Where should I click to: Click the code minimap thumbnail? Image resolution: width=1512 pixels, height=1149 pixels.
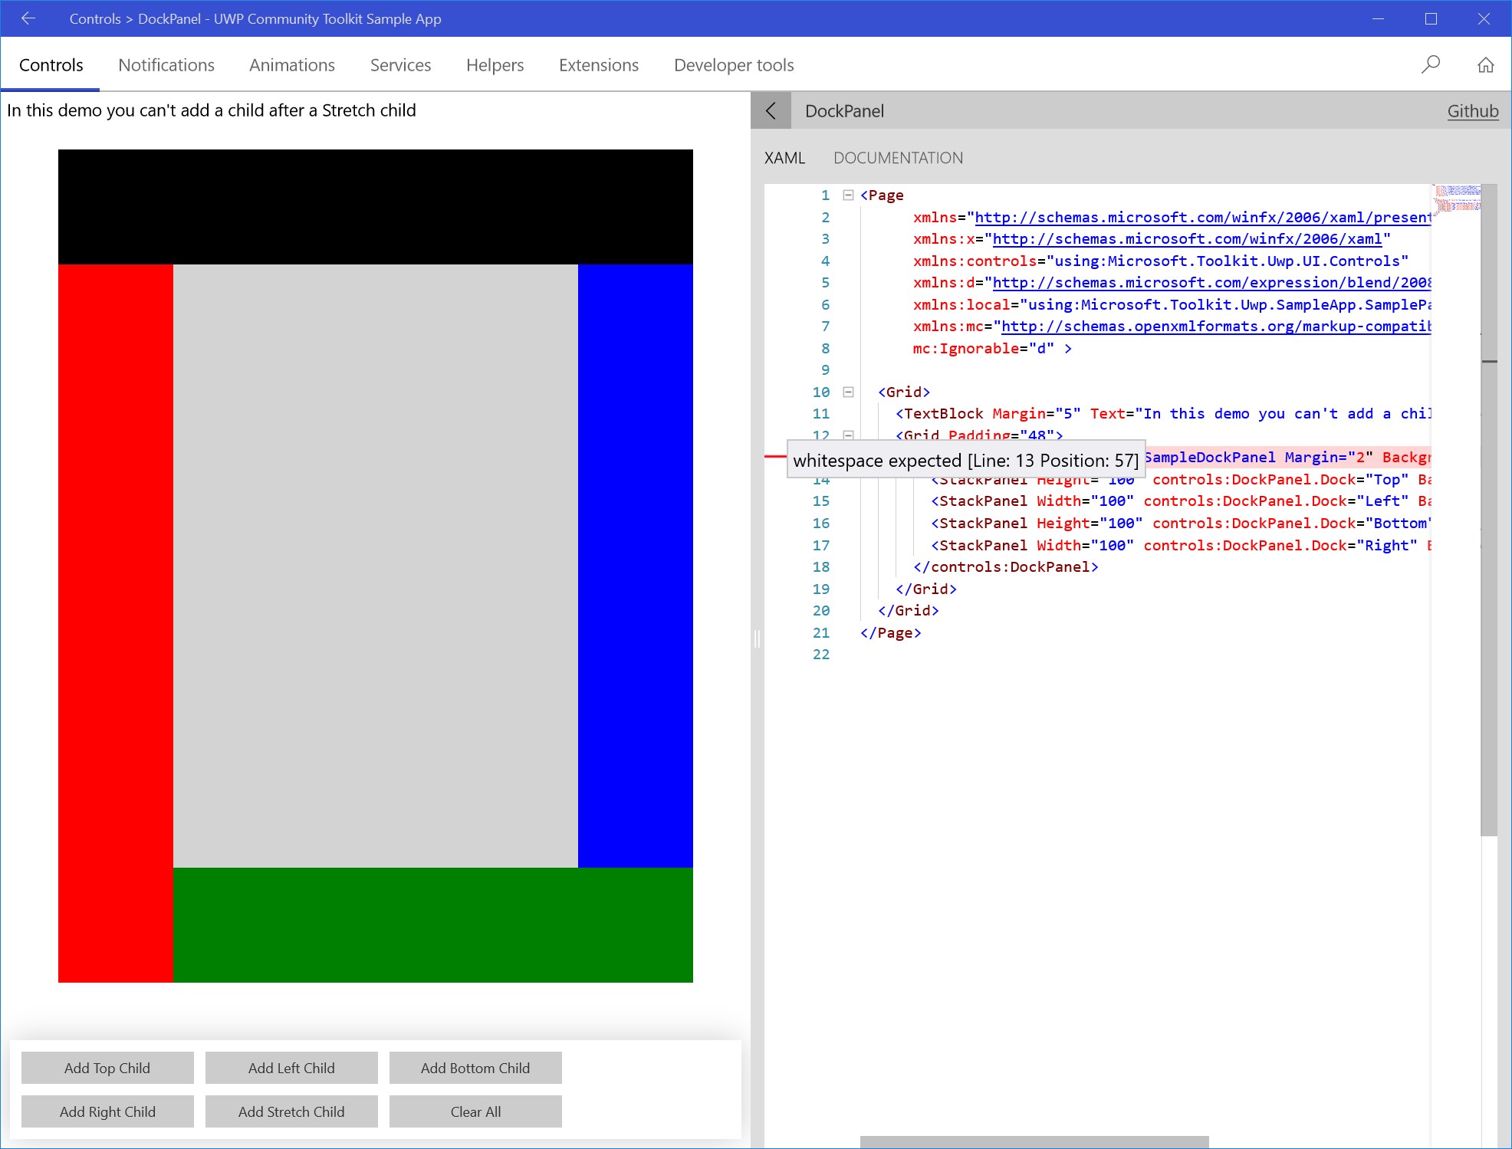pos(1457,198)
